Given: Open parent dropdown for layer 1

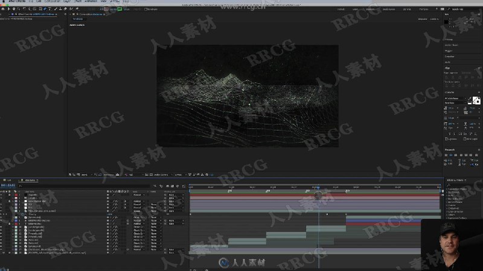Looking at the screenshot, I should [176, 195].
